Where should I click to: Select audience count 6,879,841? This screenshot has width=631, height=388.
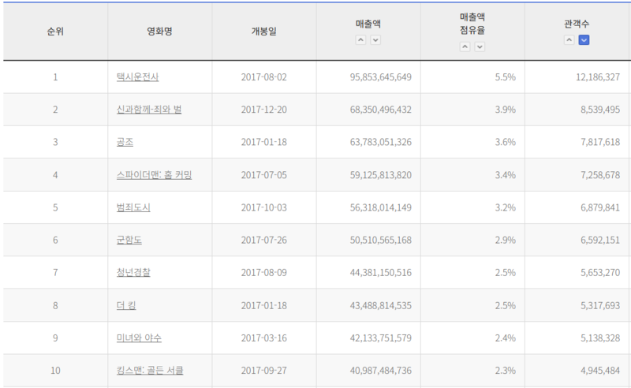pos(600,207)
